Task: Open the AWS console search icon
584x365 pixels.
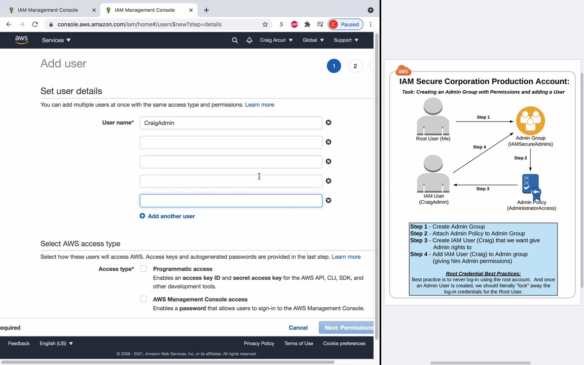Action: [x=235, y=40]
